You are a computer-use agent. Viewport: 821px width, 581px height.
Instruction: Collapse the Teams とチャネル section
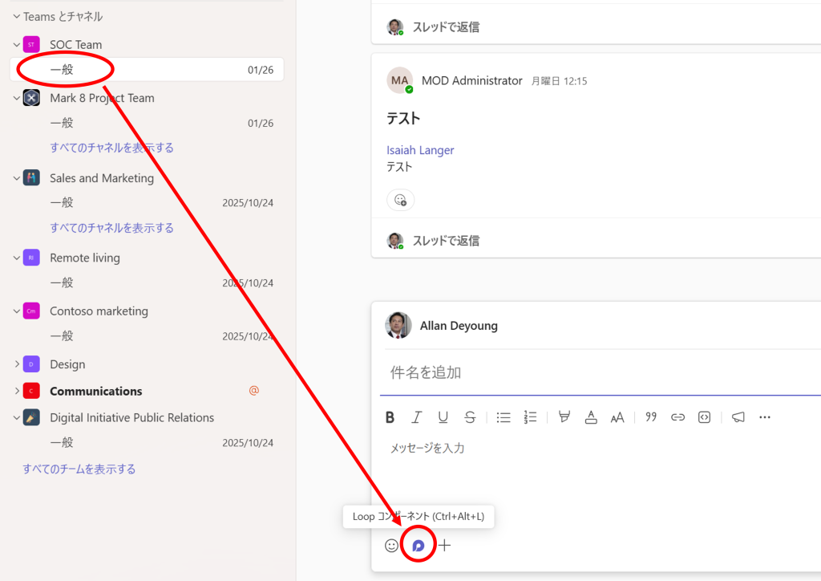(x=16, y=16)
